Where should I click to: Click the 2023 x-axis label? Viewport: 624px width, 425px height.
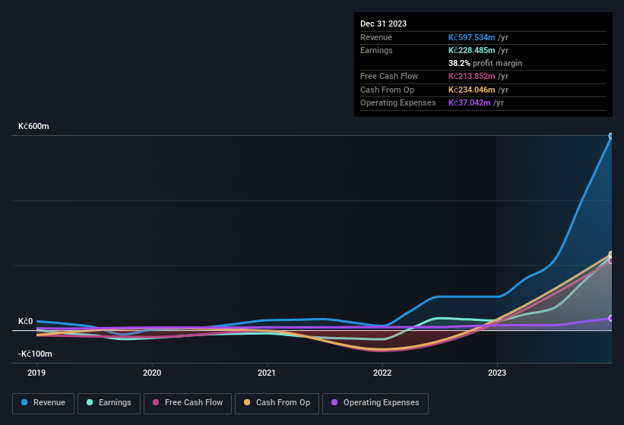(x=497, y=373)
